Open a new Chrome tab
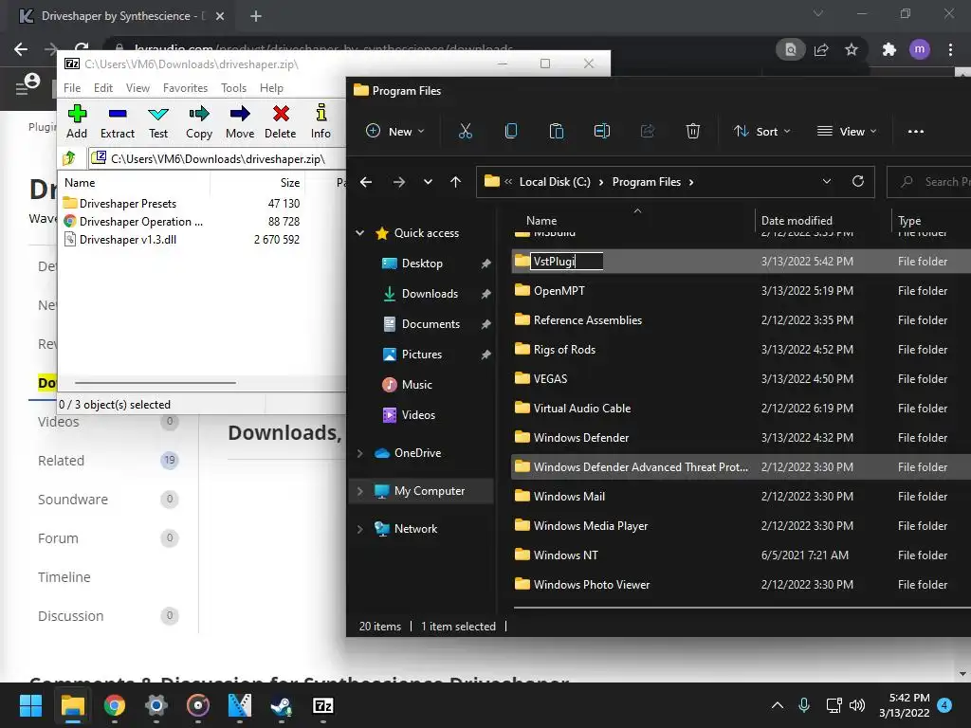Image resolution: width=971 pixels, height=728 pixels. 256,16
